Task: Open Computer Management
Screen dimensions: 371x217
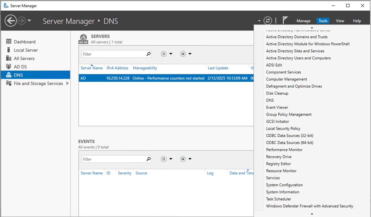Action: pyautogui.click(x=287, y=79)
